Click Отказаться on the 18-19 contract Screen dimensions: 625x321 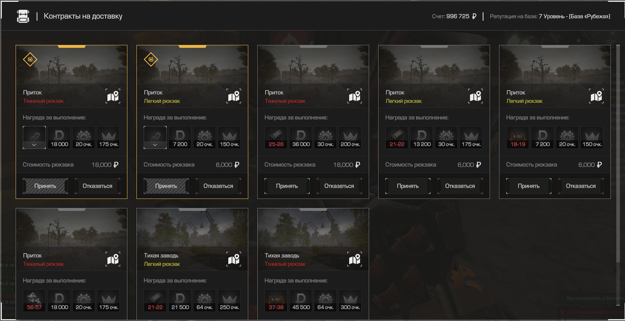581,186
